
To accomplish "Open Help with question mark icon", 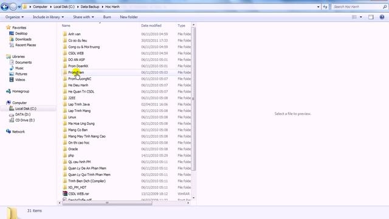I will point(382,17).
